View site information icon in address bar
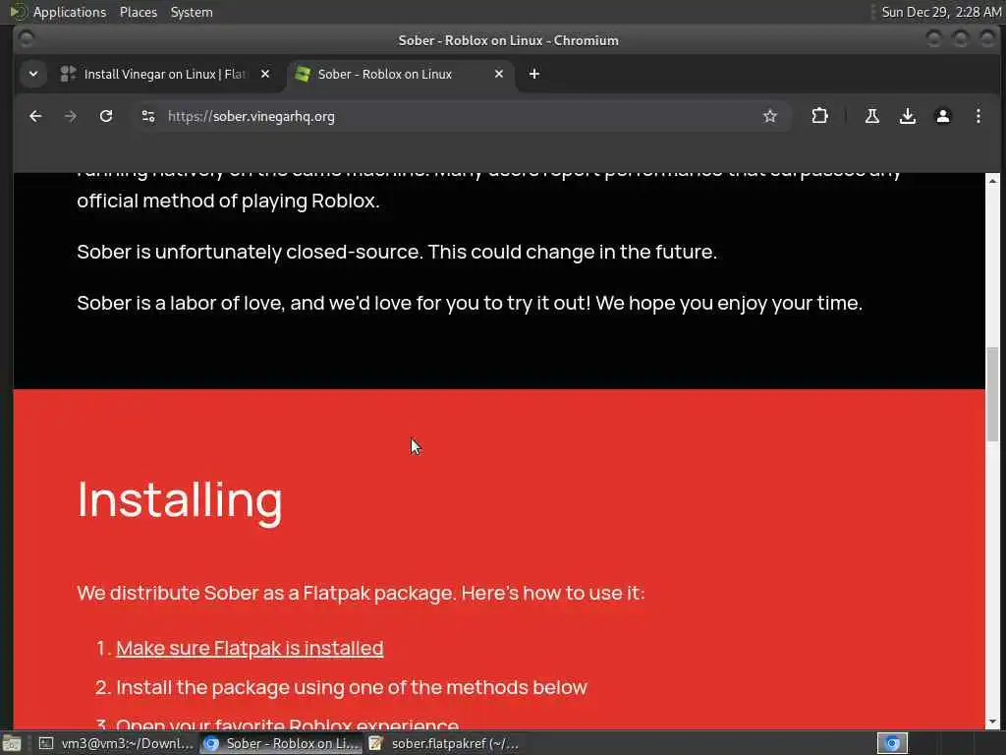This screenshot has width=1006, height=755. [x=148, y=116]
